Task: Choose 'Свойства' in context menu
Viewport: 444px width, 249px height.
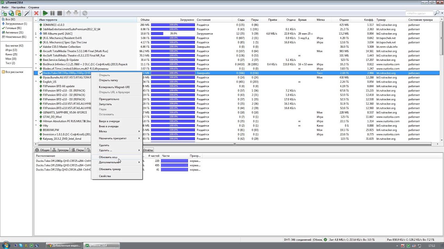Action: tap(117, 176)
